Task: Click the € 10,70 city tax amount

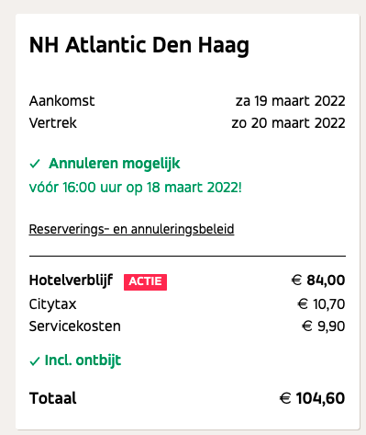Action: [x=321, y=304]
